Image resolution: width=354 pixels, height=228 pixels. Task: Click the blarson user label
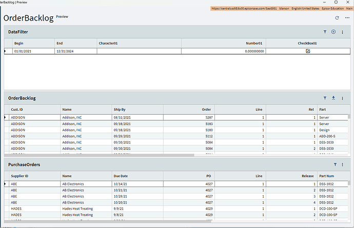coord(284,9)
